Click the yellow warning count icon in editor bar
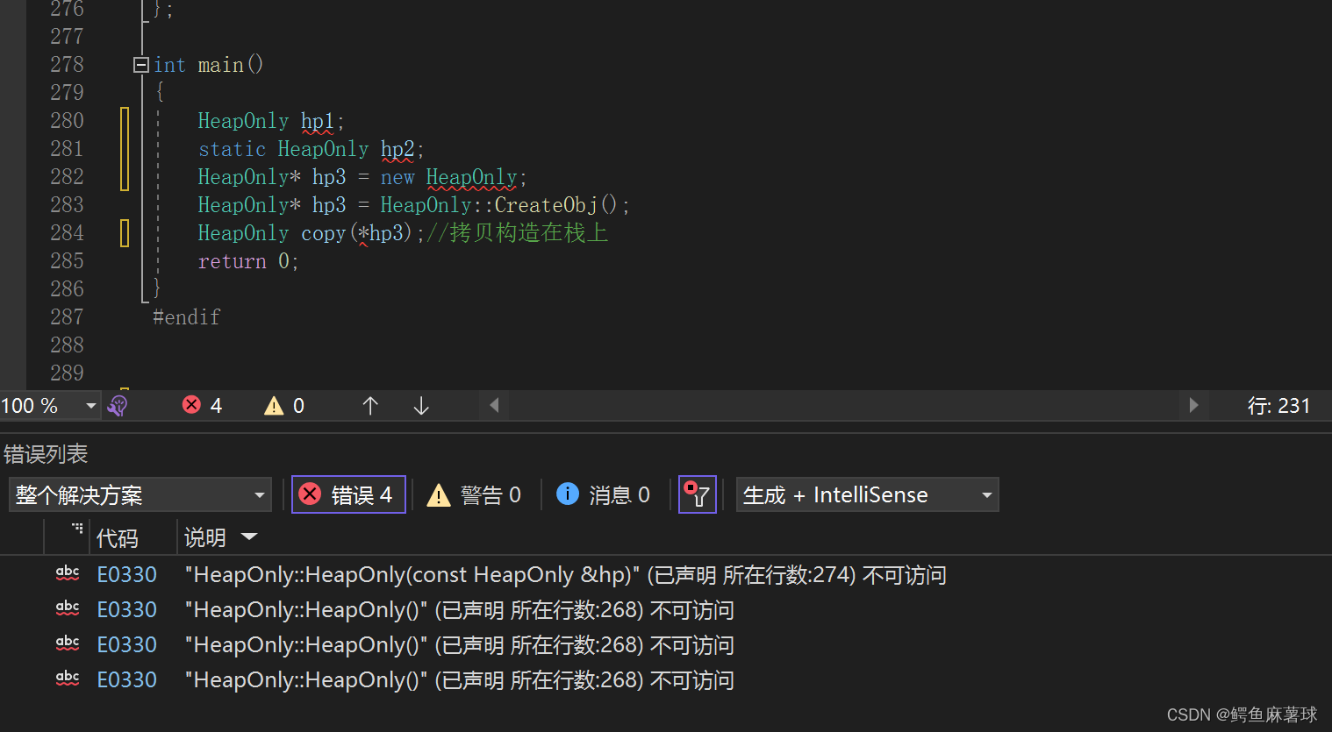Screen dimensions: 1332x732 274,405
